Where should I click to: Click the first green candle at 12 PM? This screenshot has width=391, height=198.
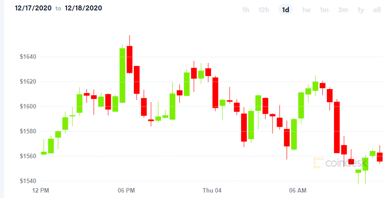point(44,153)
